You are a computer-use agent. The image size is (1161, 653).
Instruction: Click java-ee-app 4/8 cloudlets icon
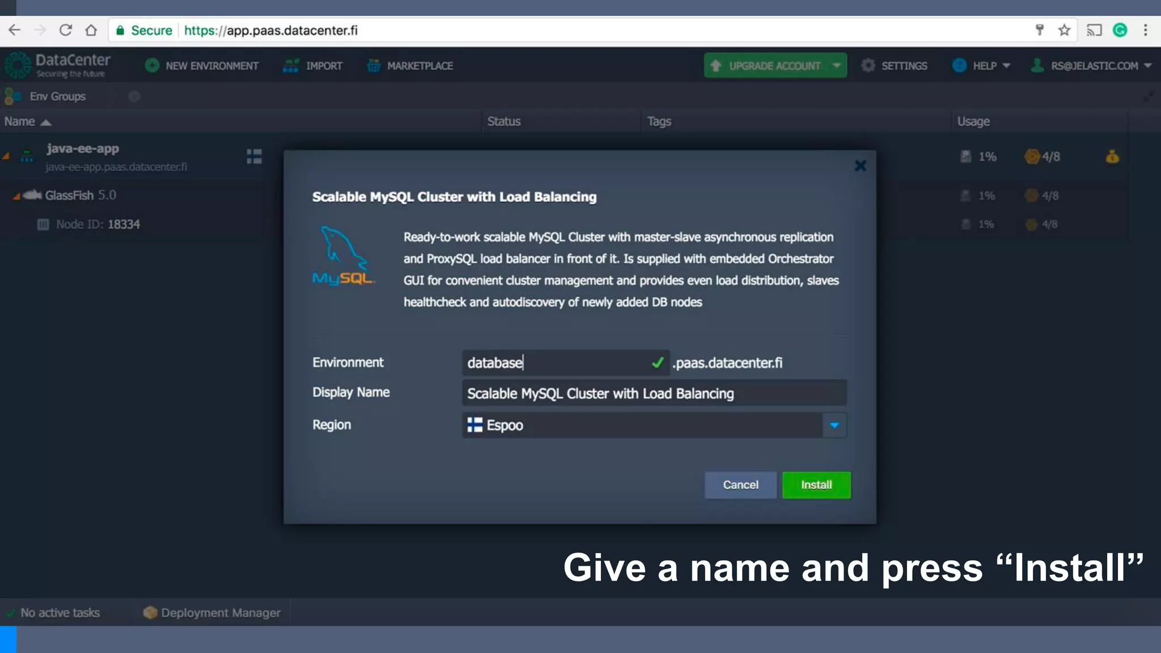tap(1032, 156)
